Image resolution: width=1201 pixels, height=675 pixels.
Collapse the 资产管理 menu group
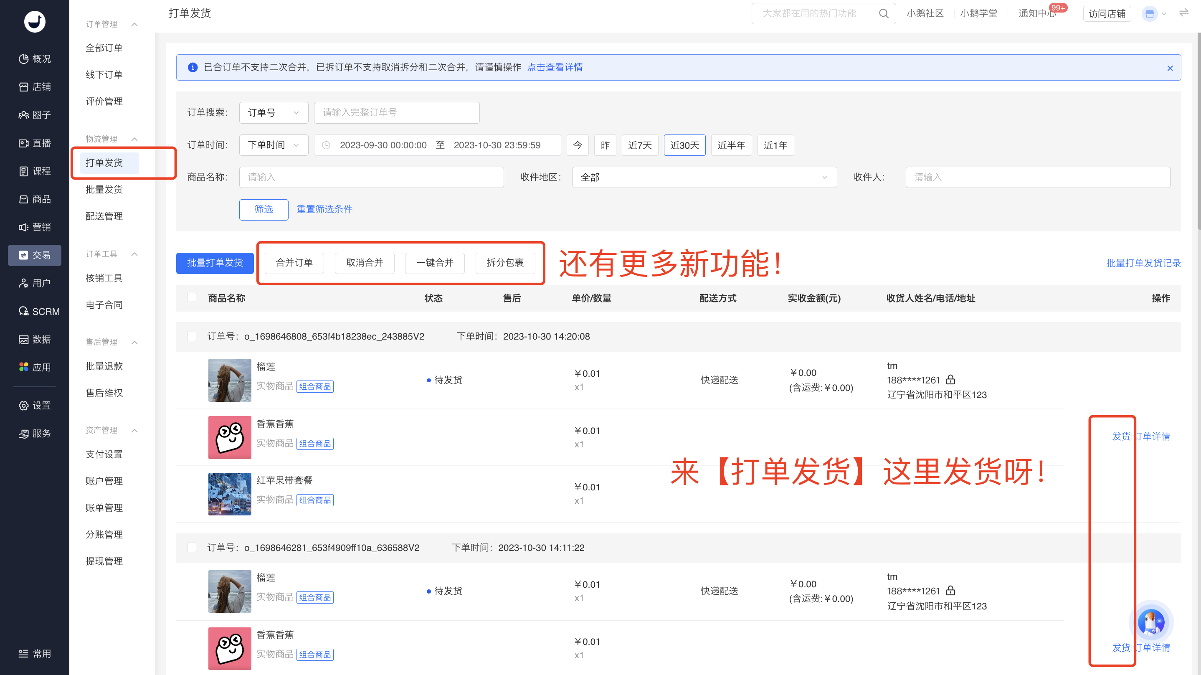point(135,431)
